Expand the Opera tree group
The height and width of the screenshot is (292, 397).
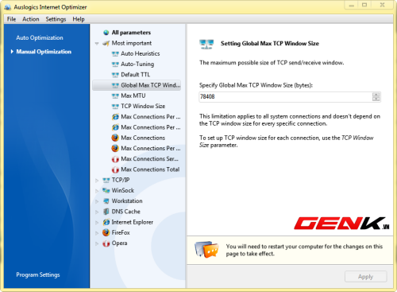pos(97,243)
